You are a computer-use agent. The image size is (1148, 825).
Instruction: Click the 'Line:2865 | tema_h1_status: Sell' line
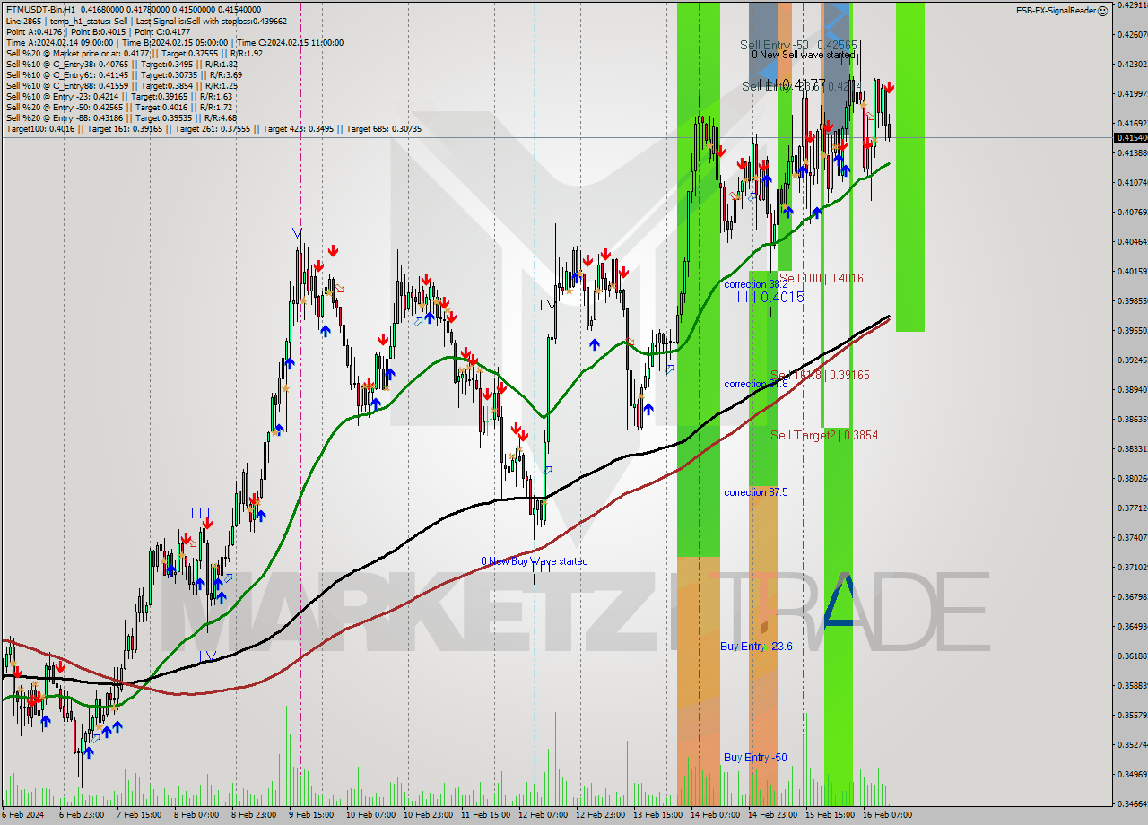pos(146,21)
